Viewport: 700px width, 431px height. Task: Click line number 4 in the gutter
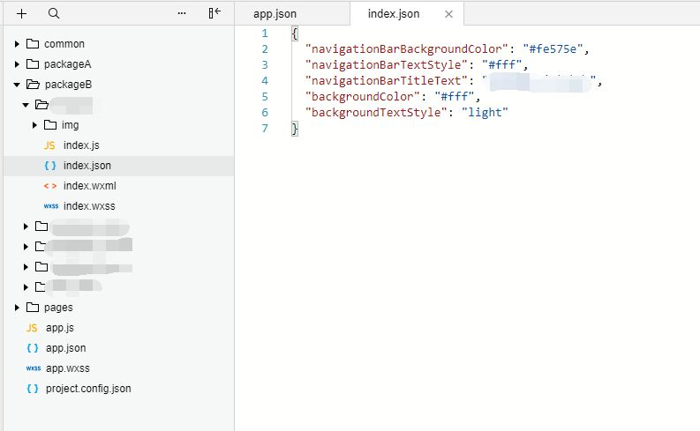click(x=265, y=81)
